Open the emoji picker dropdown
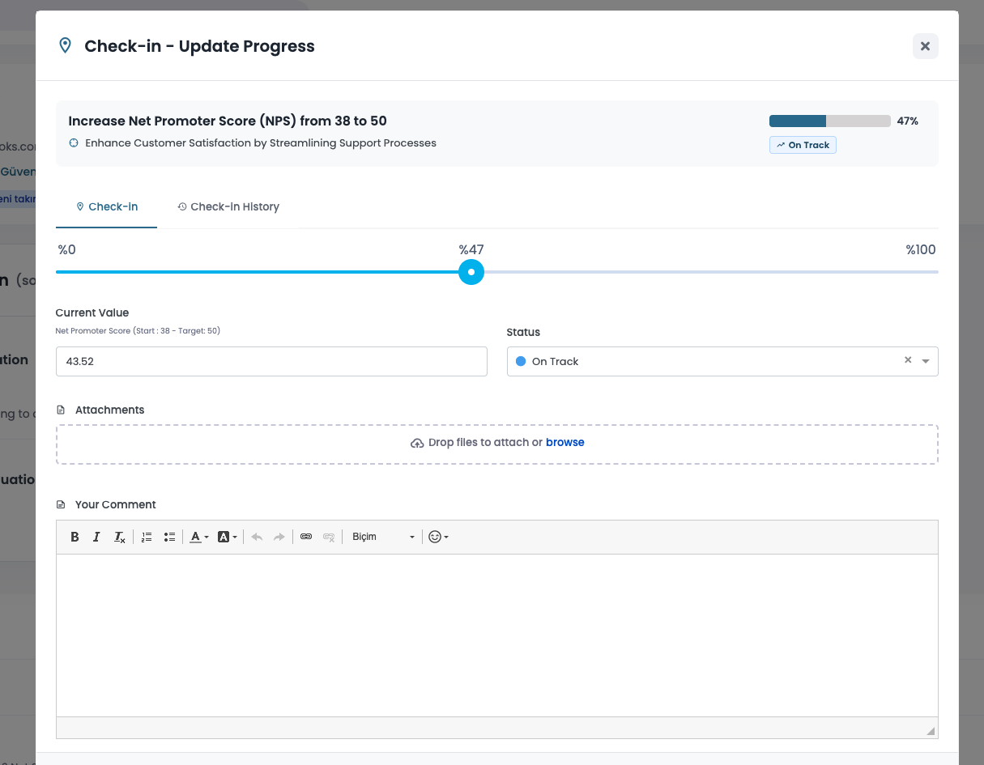The height and width of the screenshot is (765, 984). [x=438, y=537]
